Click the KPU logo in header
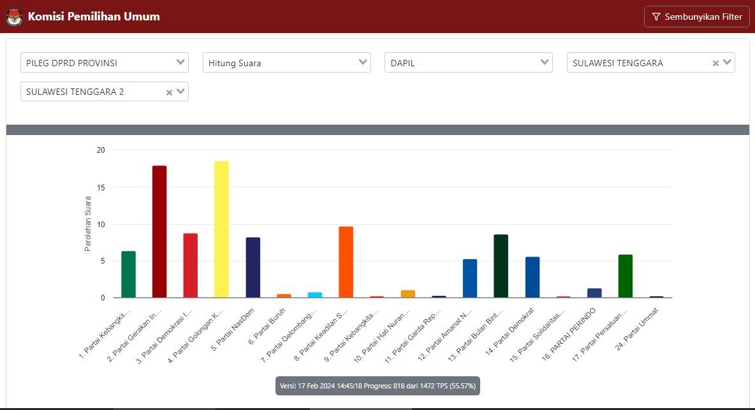This screenshot has height=410, width=755. 14,17
